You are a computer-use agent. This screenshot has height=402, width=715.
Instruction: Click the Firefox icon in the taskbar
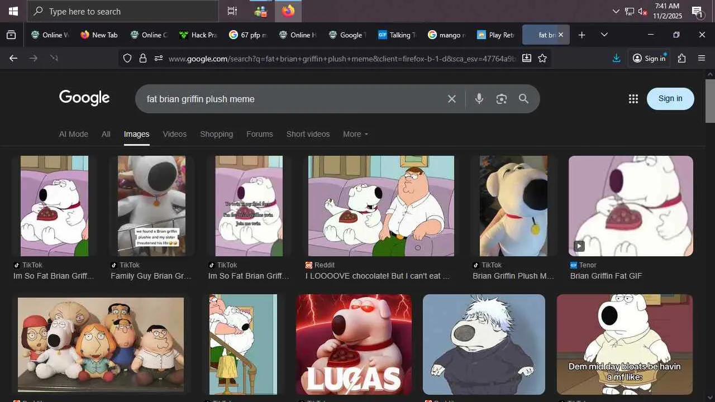(288, 11)
